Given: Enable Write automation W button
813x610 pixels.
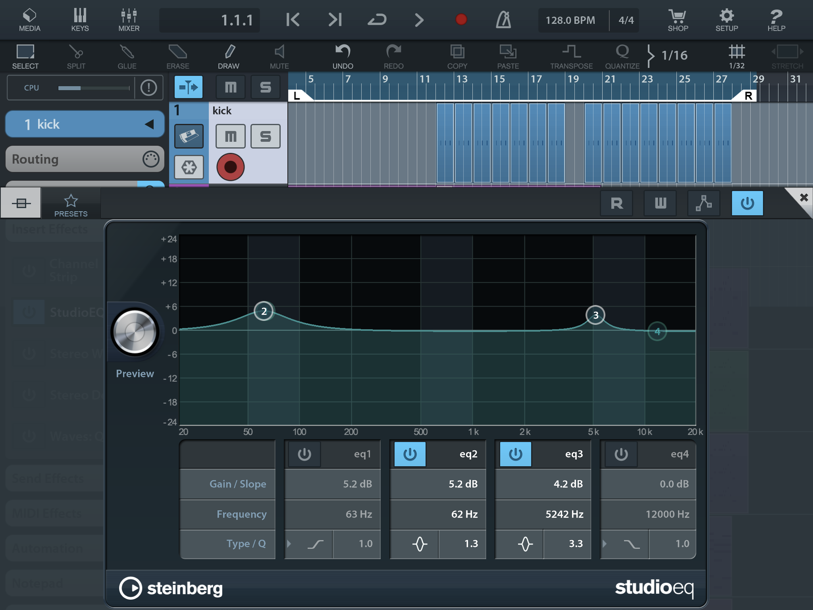Looking at the screenshot, I should click(660, 203).
